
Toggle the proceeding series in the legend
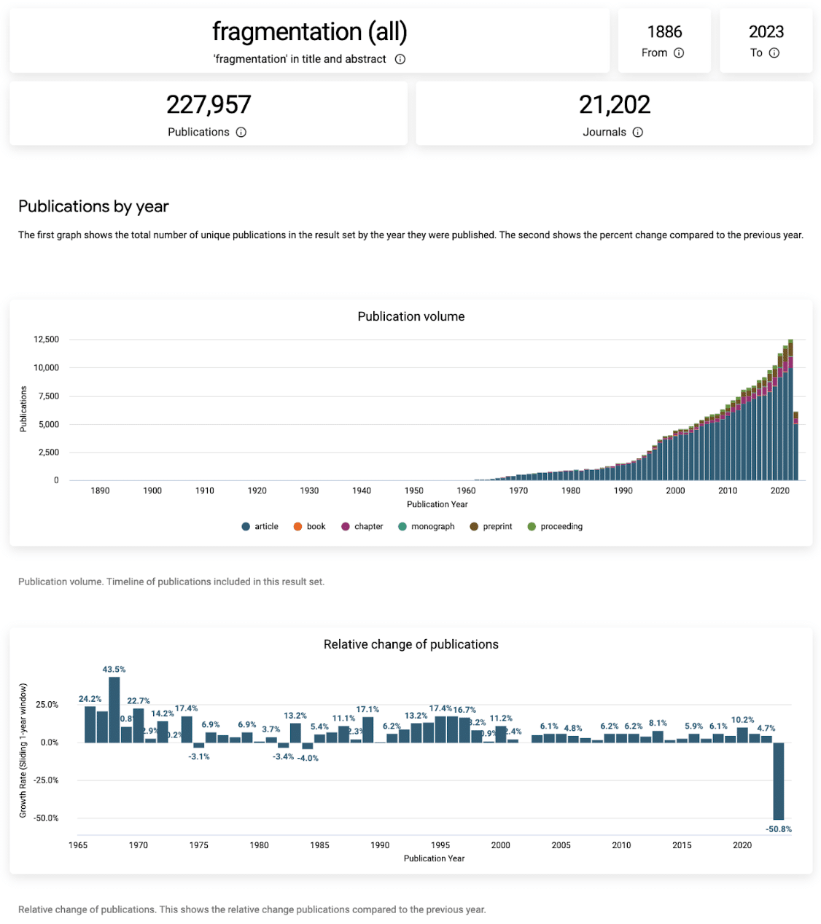coord(531,526)
